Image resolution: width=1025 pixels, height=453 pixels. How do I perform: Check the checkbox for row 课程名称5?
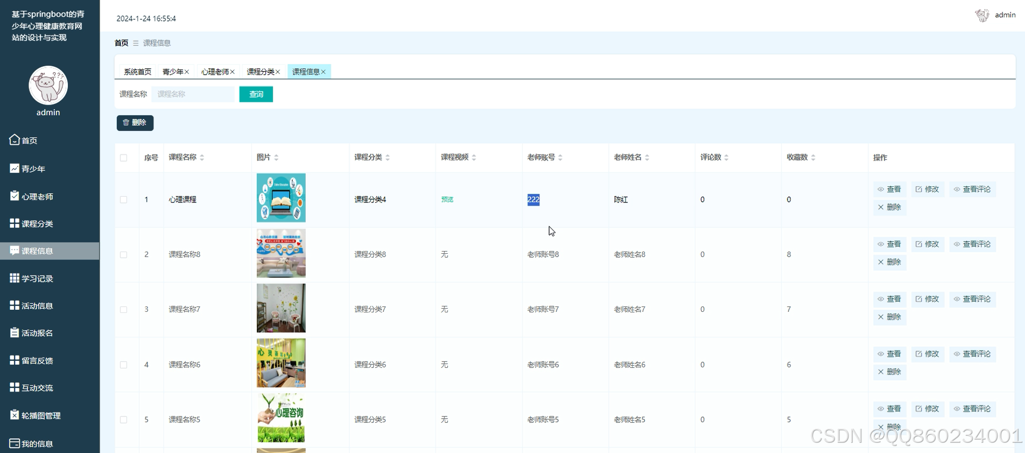click(x=124, y=420)
